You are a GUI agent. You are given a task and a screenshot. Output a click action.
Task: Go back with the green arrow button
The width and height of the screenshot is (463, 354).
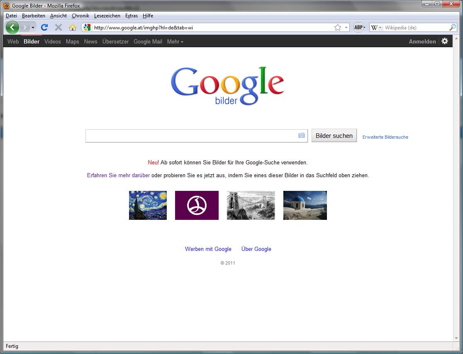pyautogui.click(x=12, y=27)
